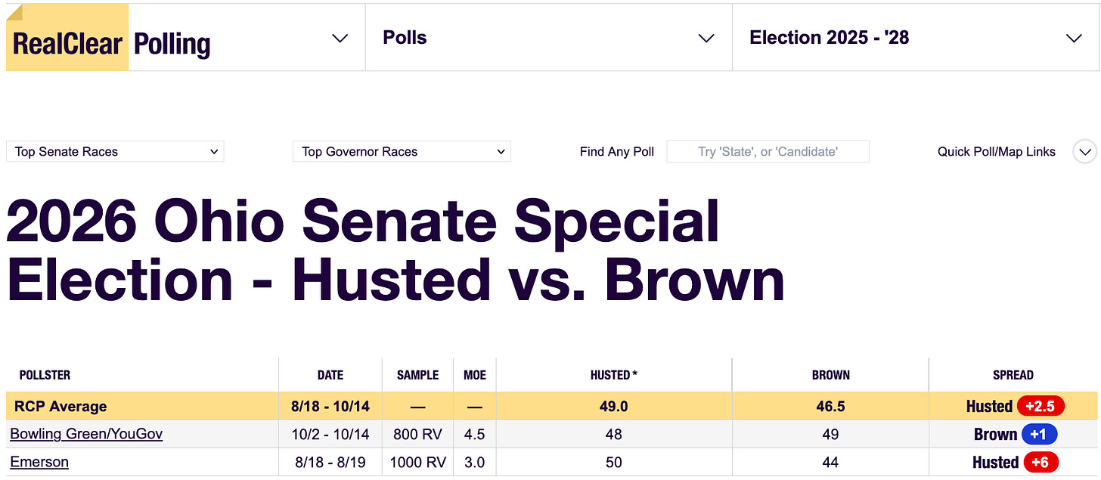Open Top Senate Races dropdown
This screenshot has width=1101, height=480.
116,152
